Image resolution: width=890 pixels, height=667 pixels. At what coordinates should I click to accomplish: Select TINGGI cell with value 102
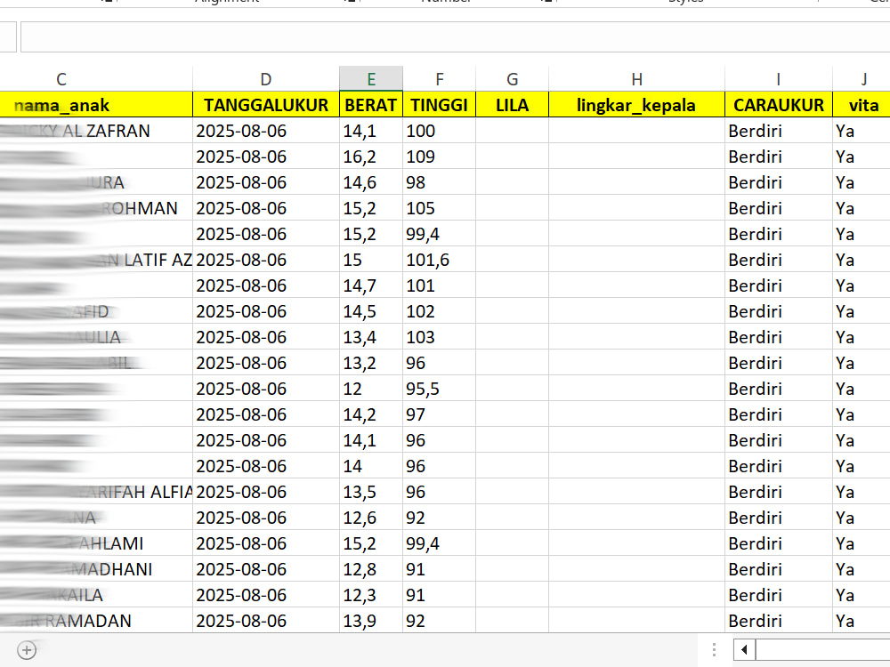(440, 311)
